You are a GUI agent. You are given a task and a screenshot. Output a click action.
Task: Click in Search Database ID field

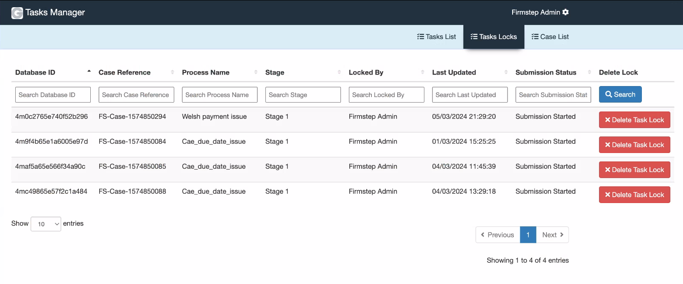pos(53,95)
